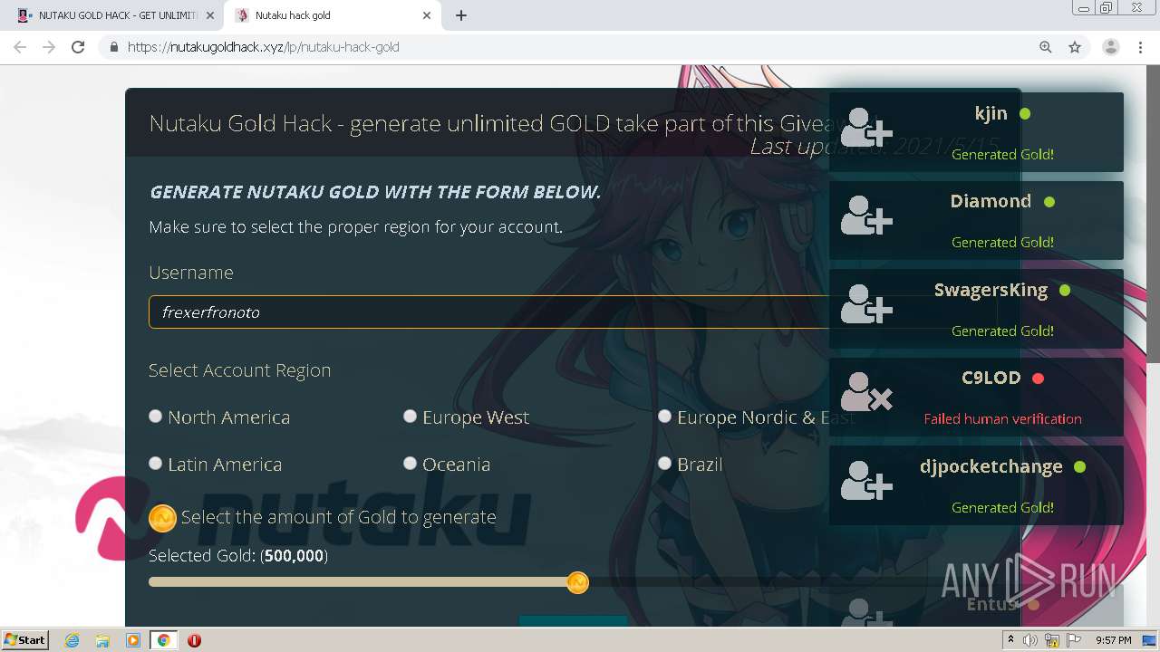Select the Europe West region

point(411,417)
